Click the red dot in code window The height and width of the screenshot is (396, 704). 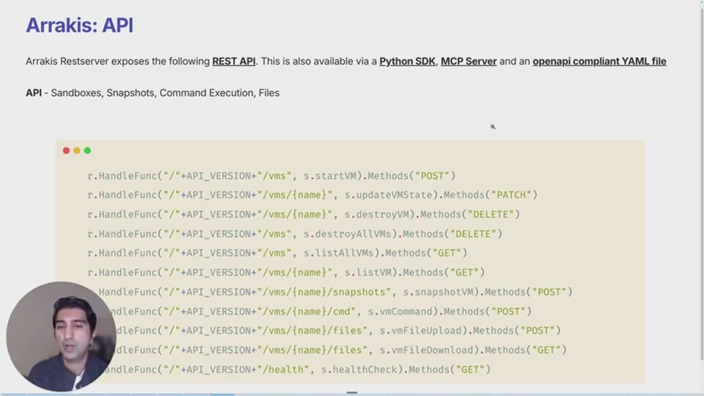click(66, 150)
